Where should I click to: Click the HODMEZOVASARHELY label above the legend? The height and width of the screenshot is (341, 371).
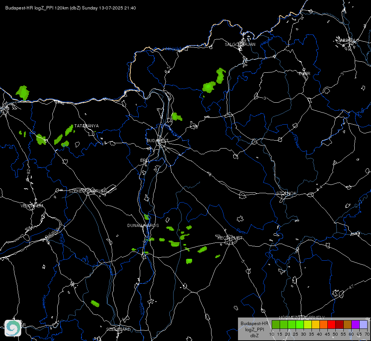(302, 318)
